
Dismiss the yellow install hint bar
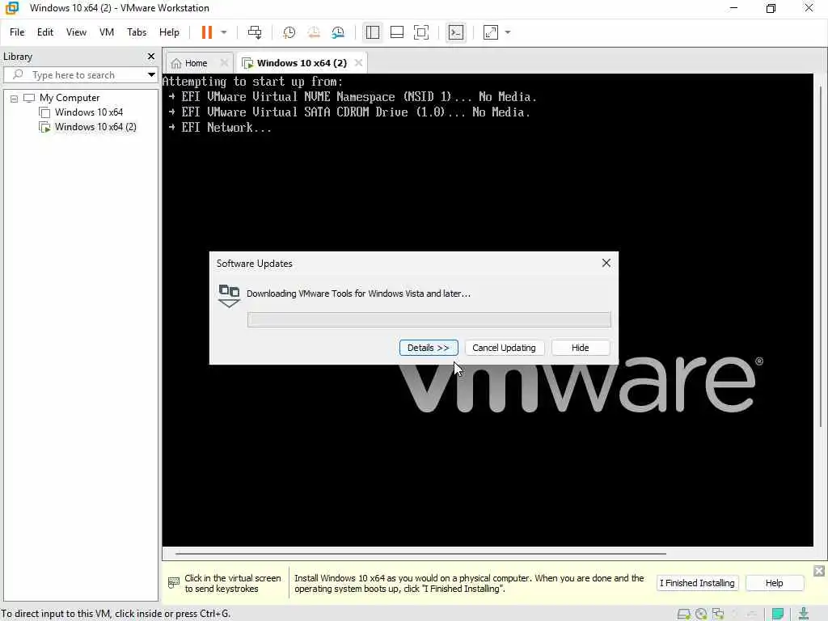pos(819,571)
